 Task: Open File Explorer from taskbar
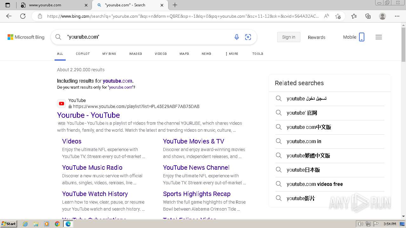pyautogui.click(x=36, y=224)
